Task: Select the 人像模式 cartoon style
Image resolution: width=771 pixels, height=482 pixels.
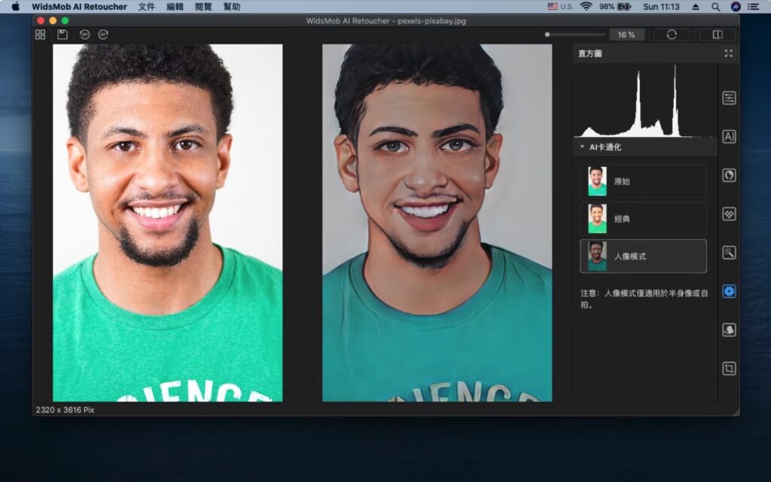Action: [x=643, y=256]
